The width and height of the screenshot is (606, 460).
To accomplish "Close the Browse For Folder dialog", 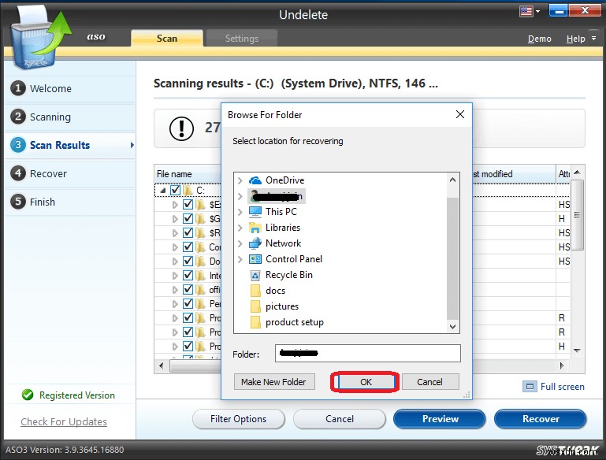I will 460,114.
